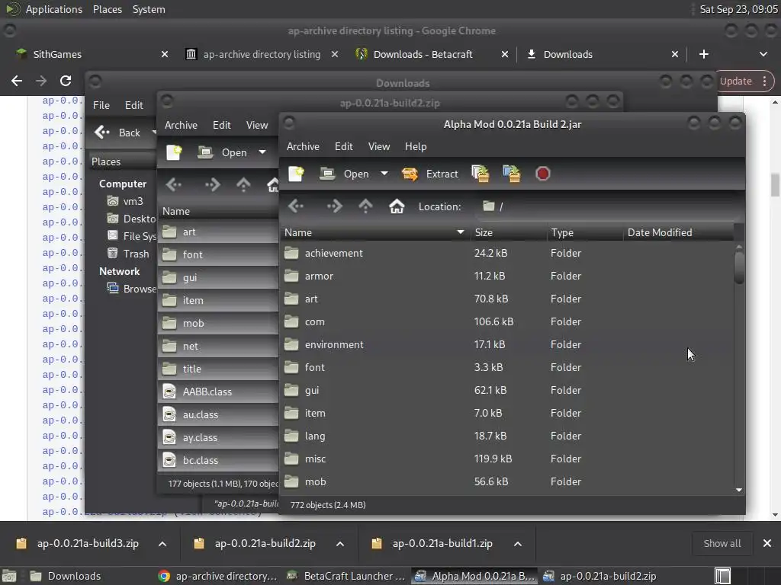Select AABB.class in build2.zip window

[x=219, y=392]
